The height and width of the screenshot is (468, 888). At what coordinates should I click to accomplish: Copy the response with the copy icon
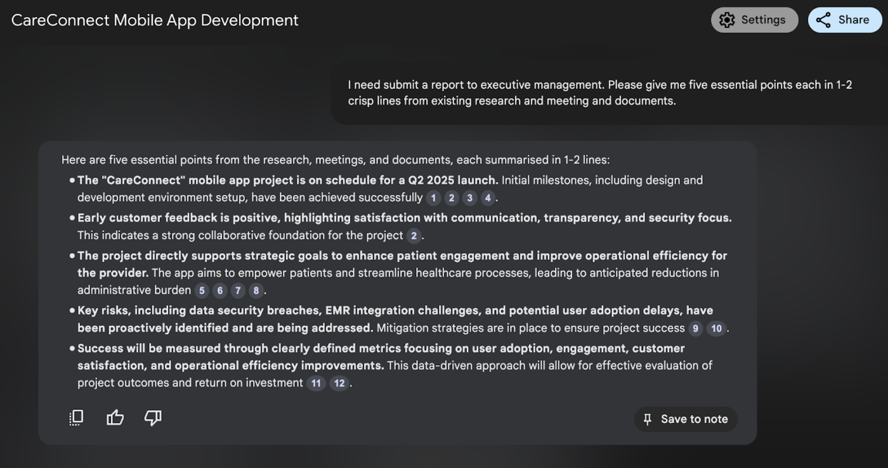point(76,417)
